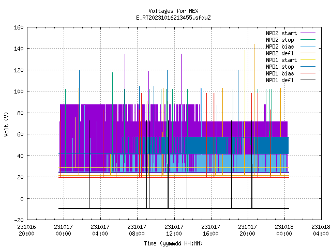Screen dimensions: 331x248
Task: Click the 'Volt (V)' y-axis label
Action: tap(6, 124)
